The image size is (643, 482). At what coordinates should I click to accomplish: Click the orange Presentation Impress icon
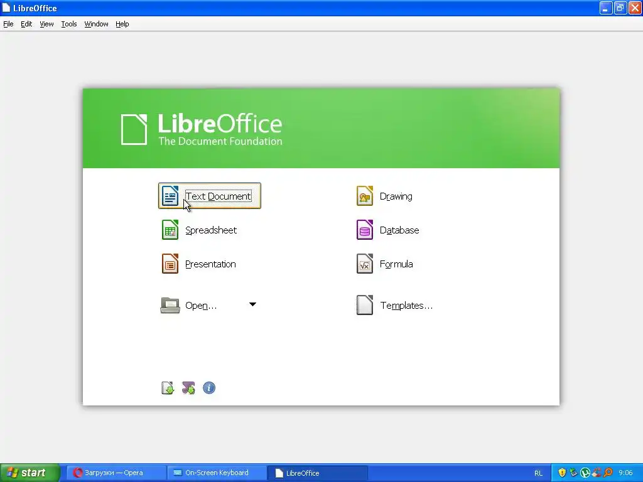click(x=170, y=264)
